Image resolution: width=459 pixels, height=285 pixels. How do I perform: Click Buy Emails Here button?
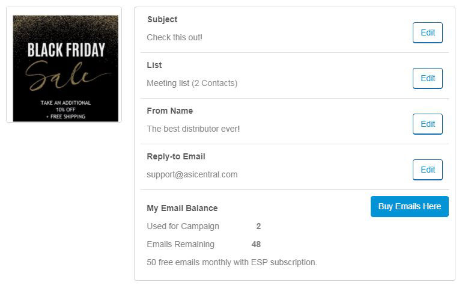410,206
